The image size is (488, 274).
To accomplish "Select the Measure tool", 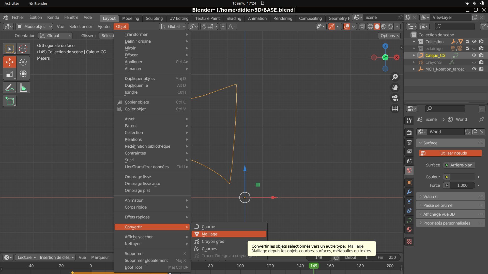I will pyautogui.click(x=23, y=88).
